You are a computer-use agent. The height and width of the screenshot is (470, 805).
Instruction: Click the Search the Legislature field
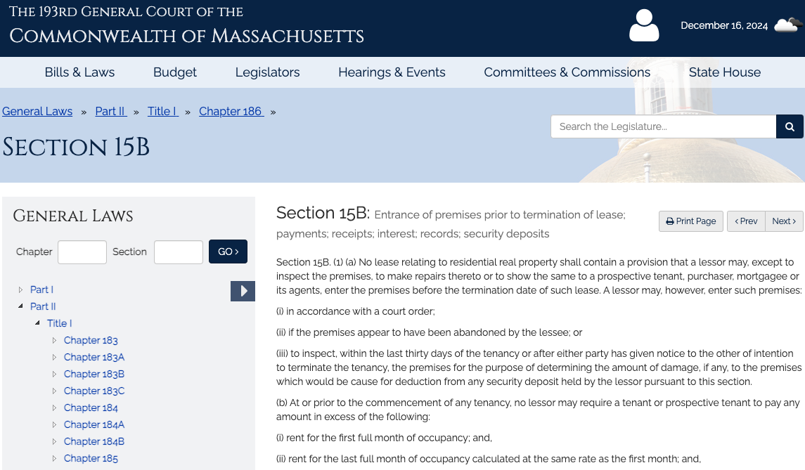pyautogui.click(x=663, y=127)
